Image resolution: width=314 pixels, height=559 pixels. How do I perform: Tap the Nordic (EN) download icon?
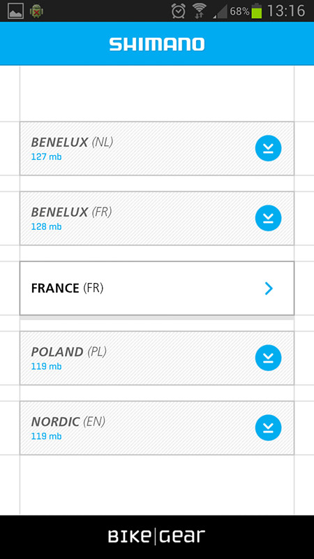click(x=268, y=428)
